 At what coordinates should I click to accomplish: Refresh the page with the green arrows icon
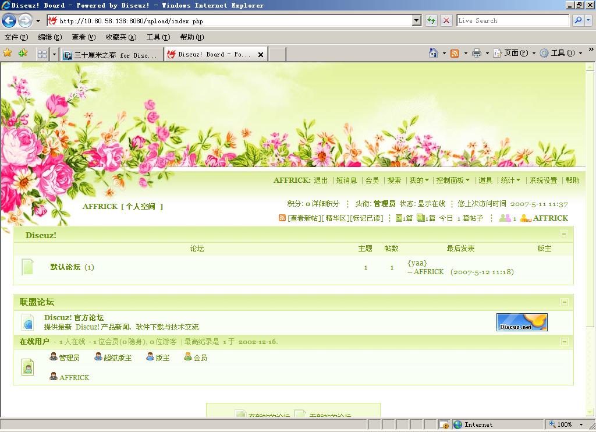[431, 20]
